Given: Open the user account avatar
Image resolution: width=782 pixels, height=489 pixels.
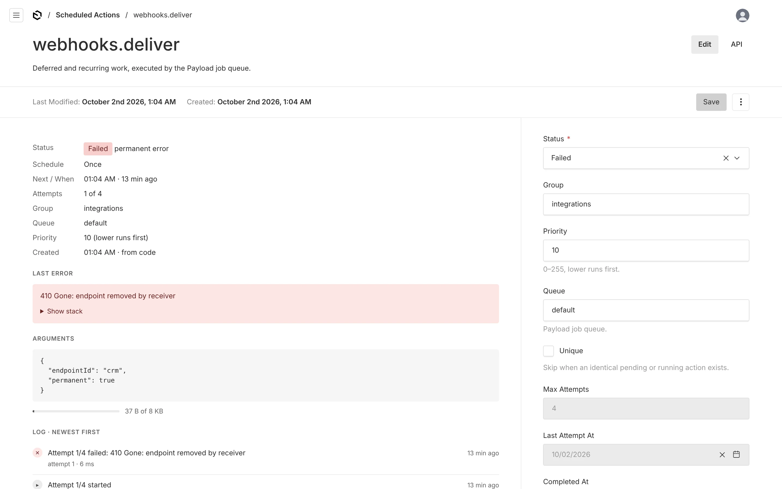Looking at the screenshot, I should 742,15.
